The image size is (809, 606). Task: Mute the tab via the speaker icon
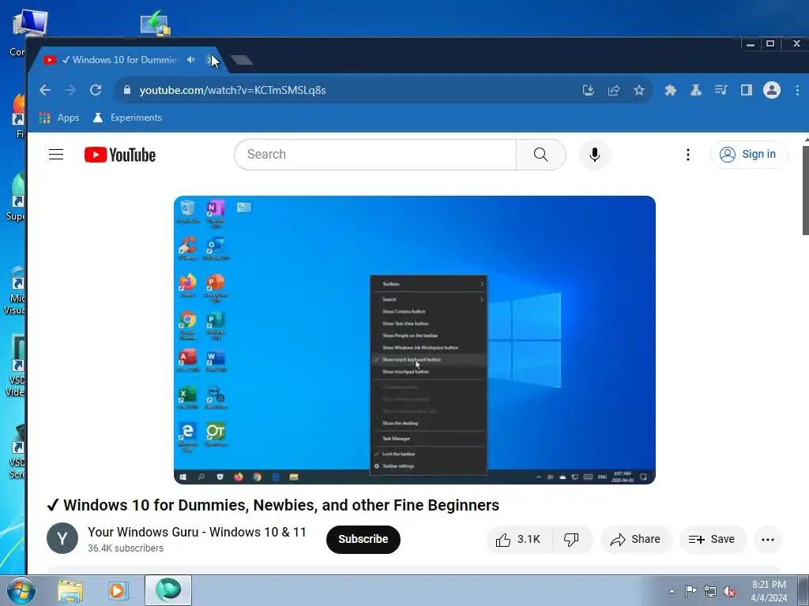191,60
